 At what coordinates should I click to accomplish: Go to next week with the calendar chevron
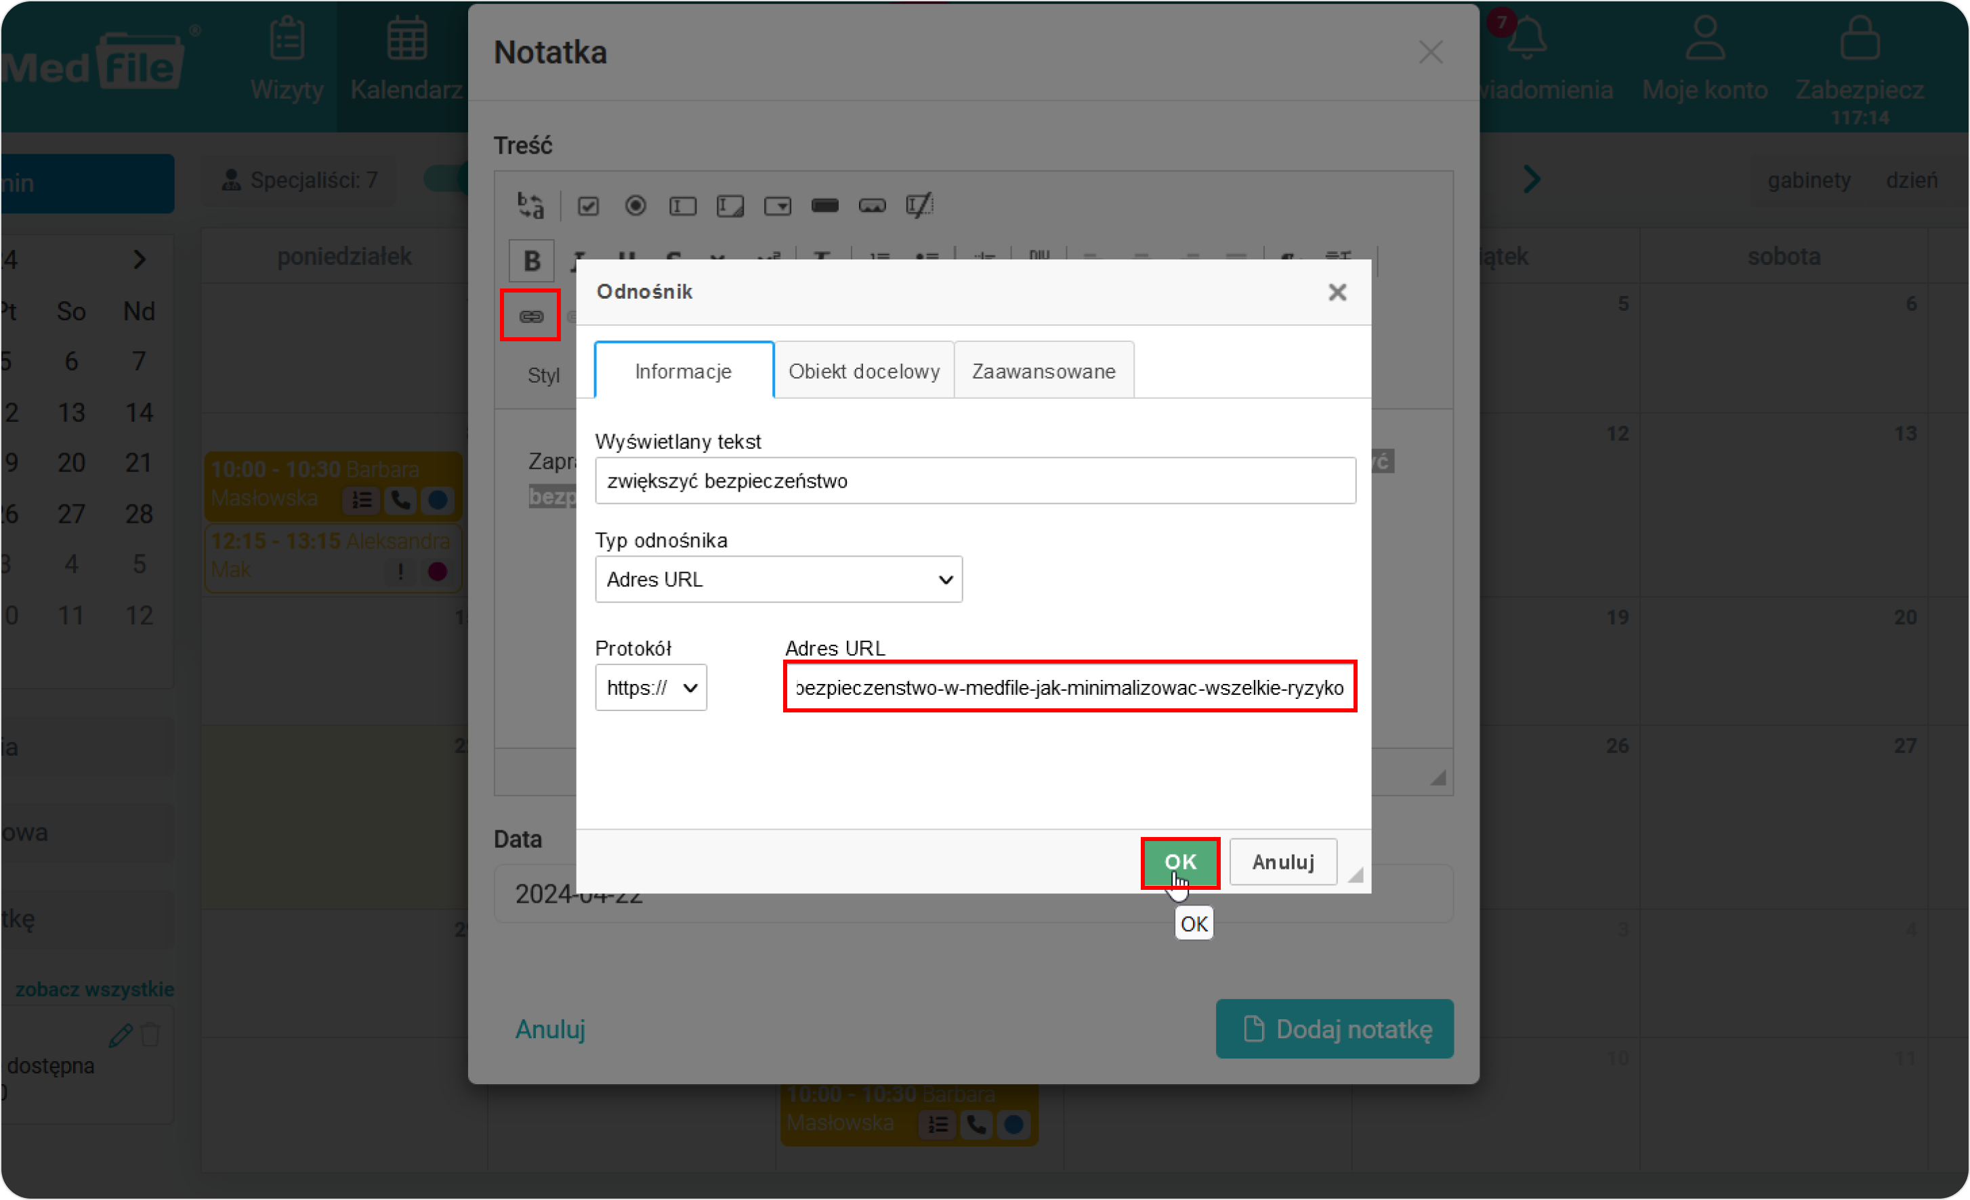coord(1530,179)
